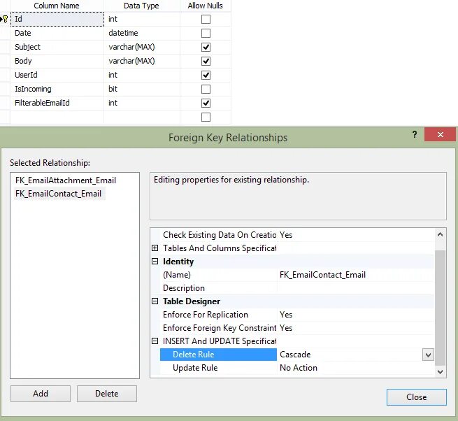Screen dimensions: 458x421
Task: Uncheck Allow Nulls for Body column
Action: click(x=206, y=61)
